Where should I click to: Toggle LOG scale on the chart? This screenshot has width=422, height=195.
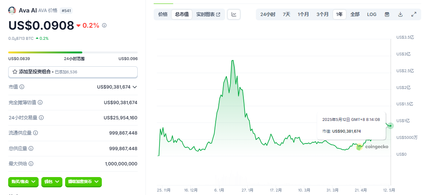pyautogui.click(x=372, y=14)
